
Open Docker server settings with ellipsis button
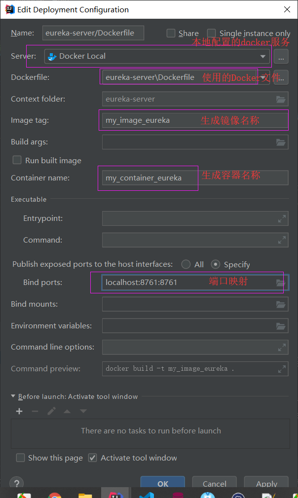[x=281, y=57]
